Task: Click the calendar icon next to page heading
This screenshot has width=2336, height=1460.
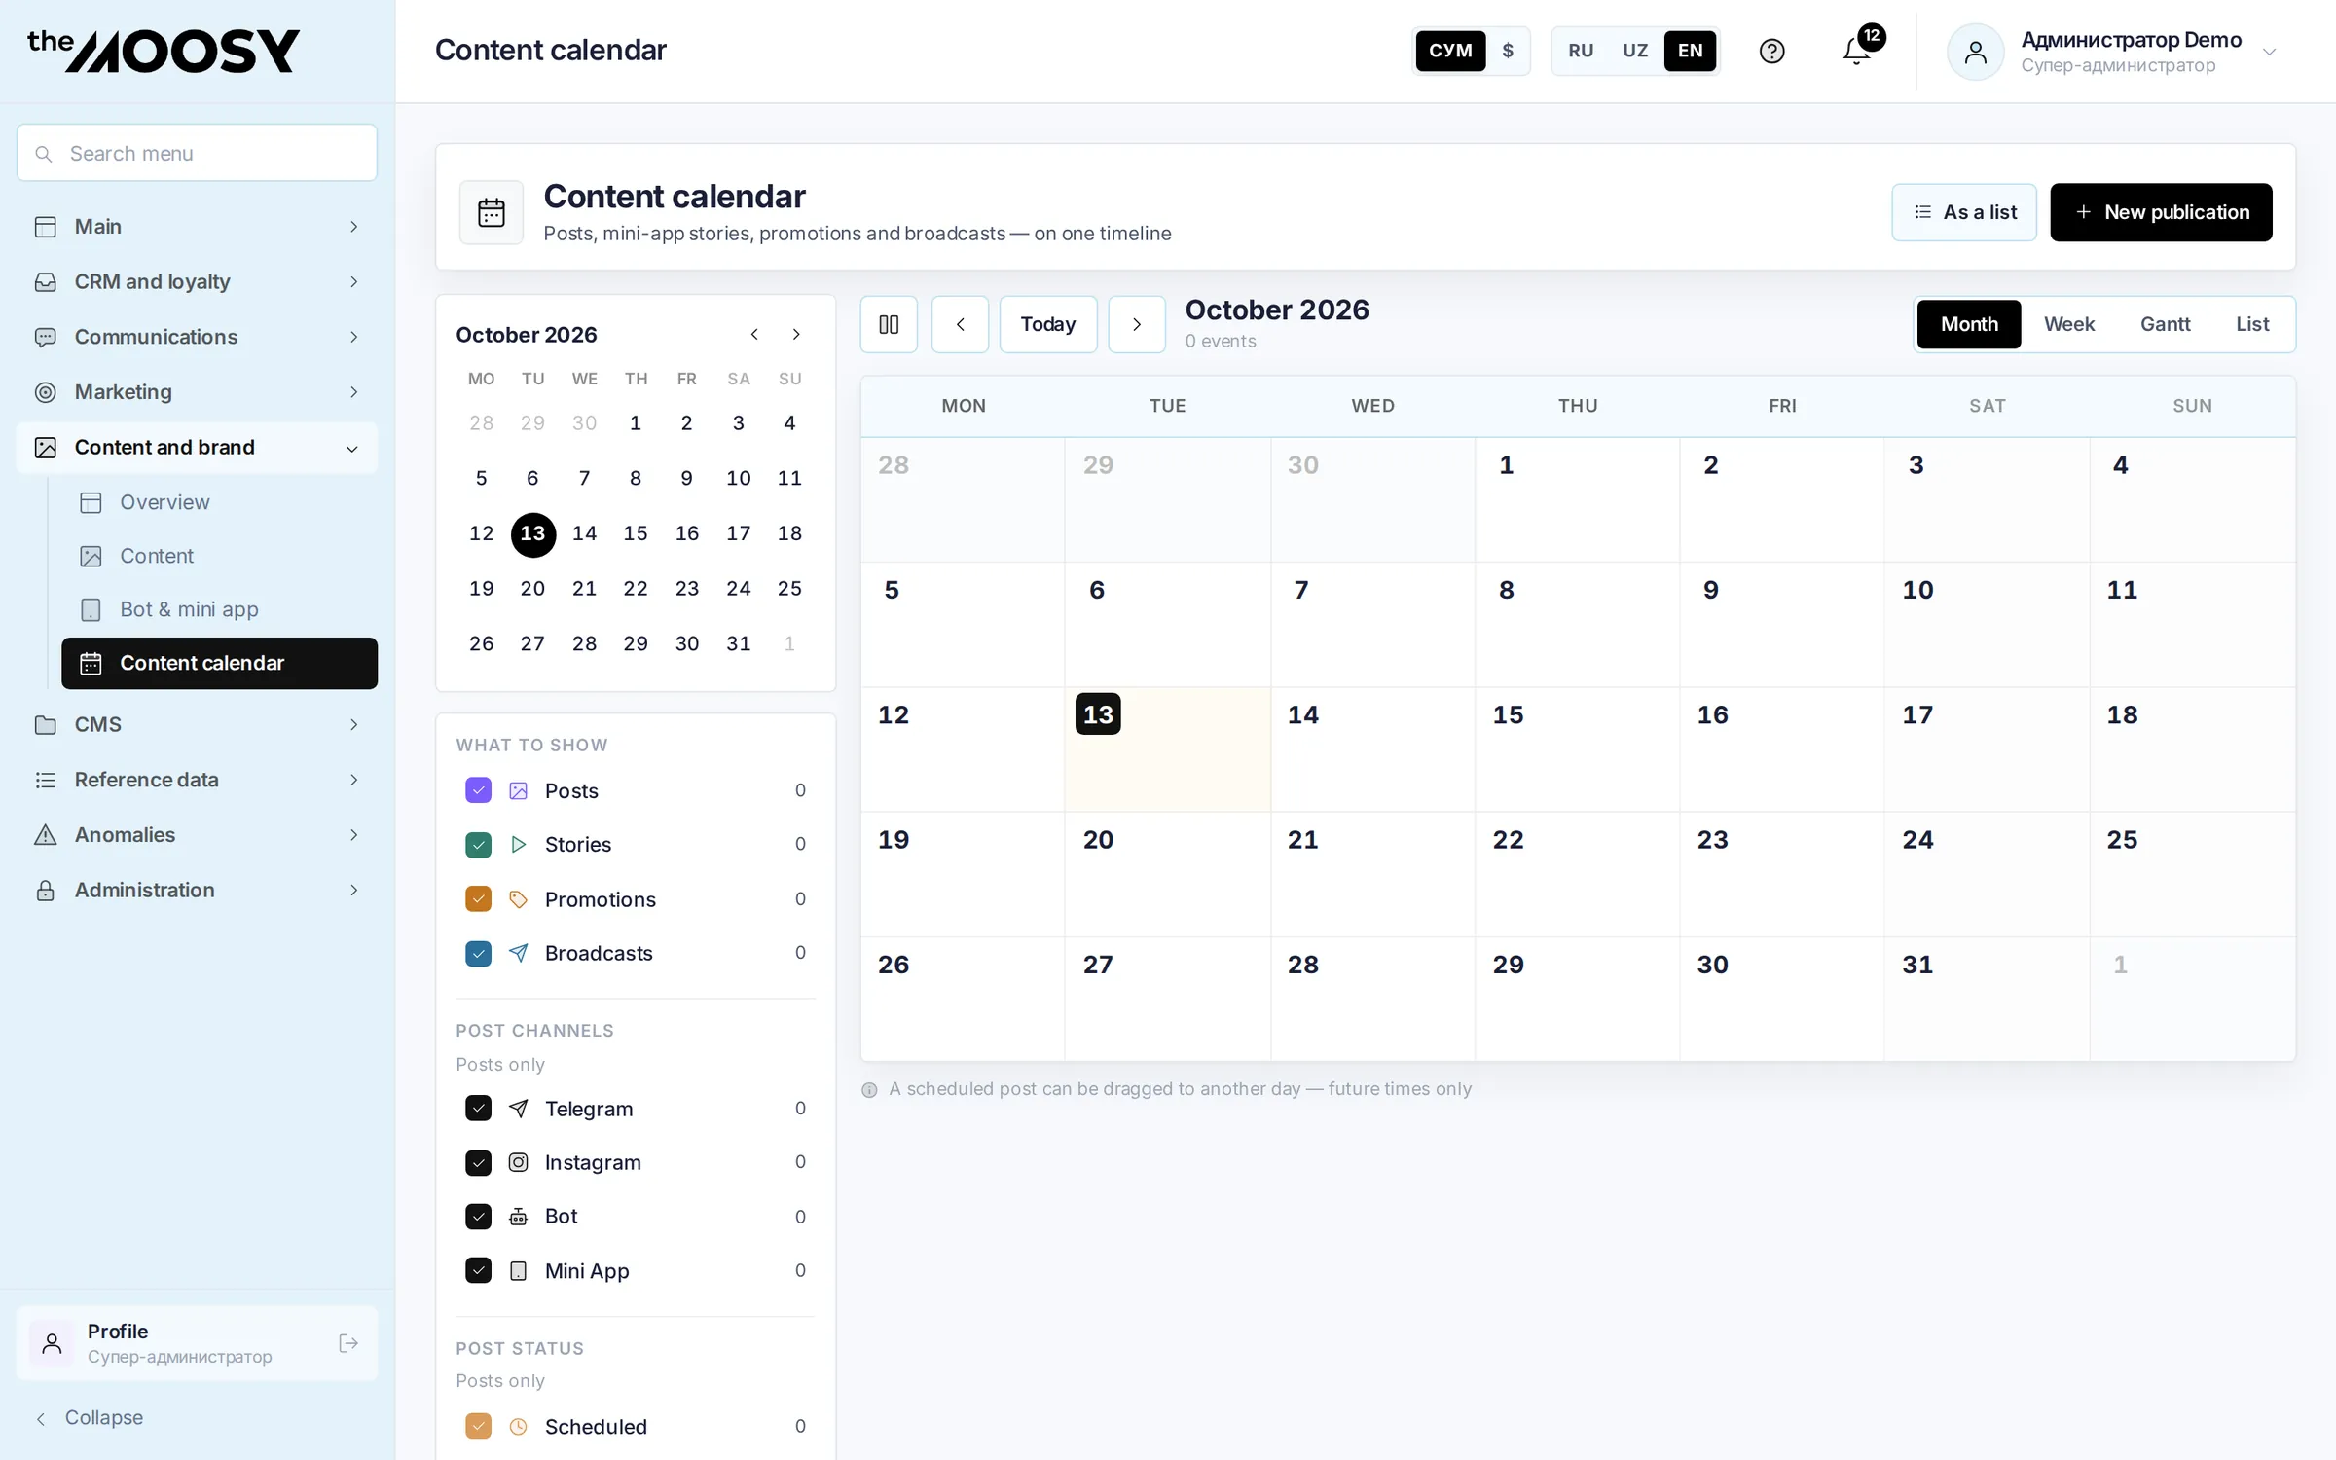Action: point(492,212)
